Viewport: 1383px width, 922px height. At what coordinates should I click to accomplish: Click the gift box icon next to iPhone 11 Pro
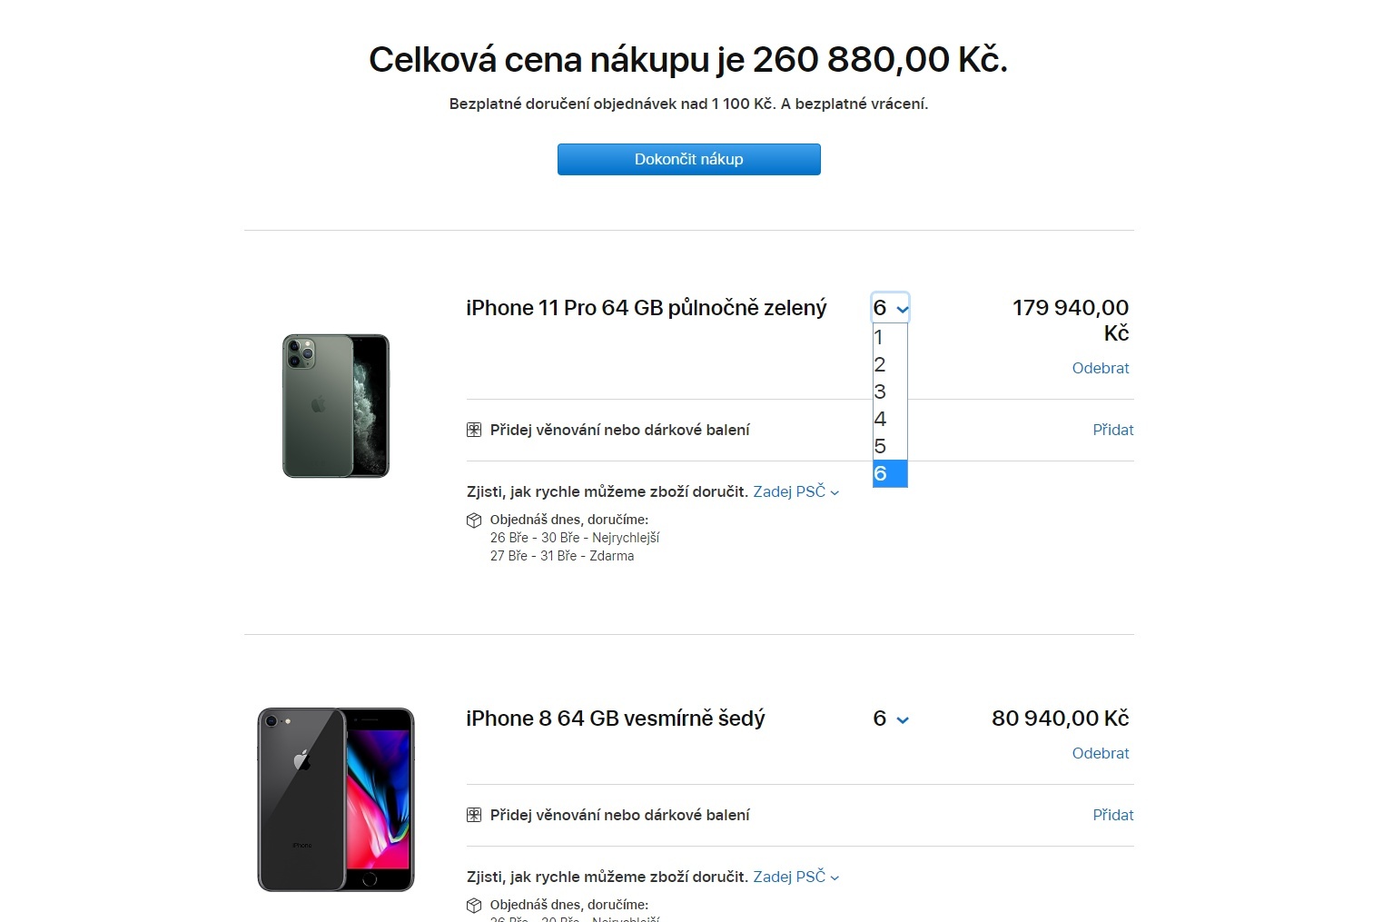[474, 430]
